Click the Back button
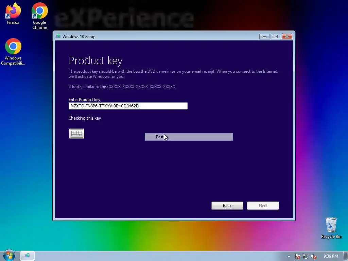The height and width of the screenshot is (261, 348). pos(227,206)
